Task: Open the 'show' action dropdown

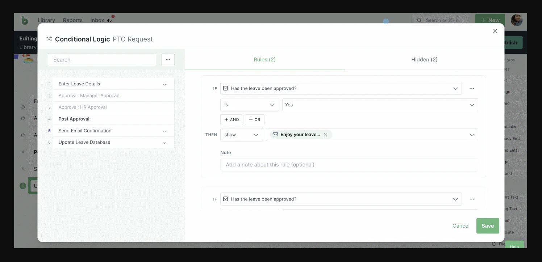Action: point(241,134)
